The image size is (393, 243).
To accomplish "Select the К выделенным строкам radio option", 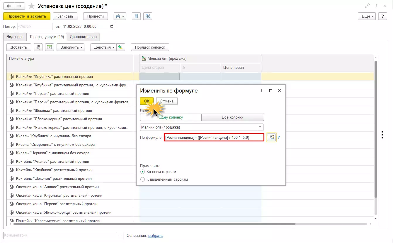I will [x=143, y=179].
